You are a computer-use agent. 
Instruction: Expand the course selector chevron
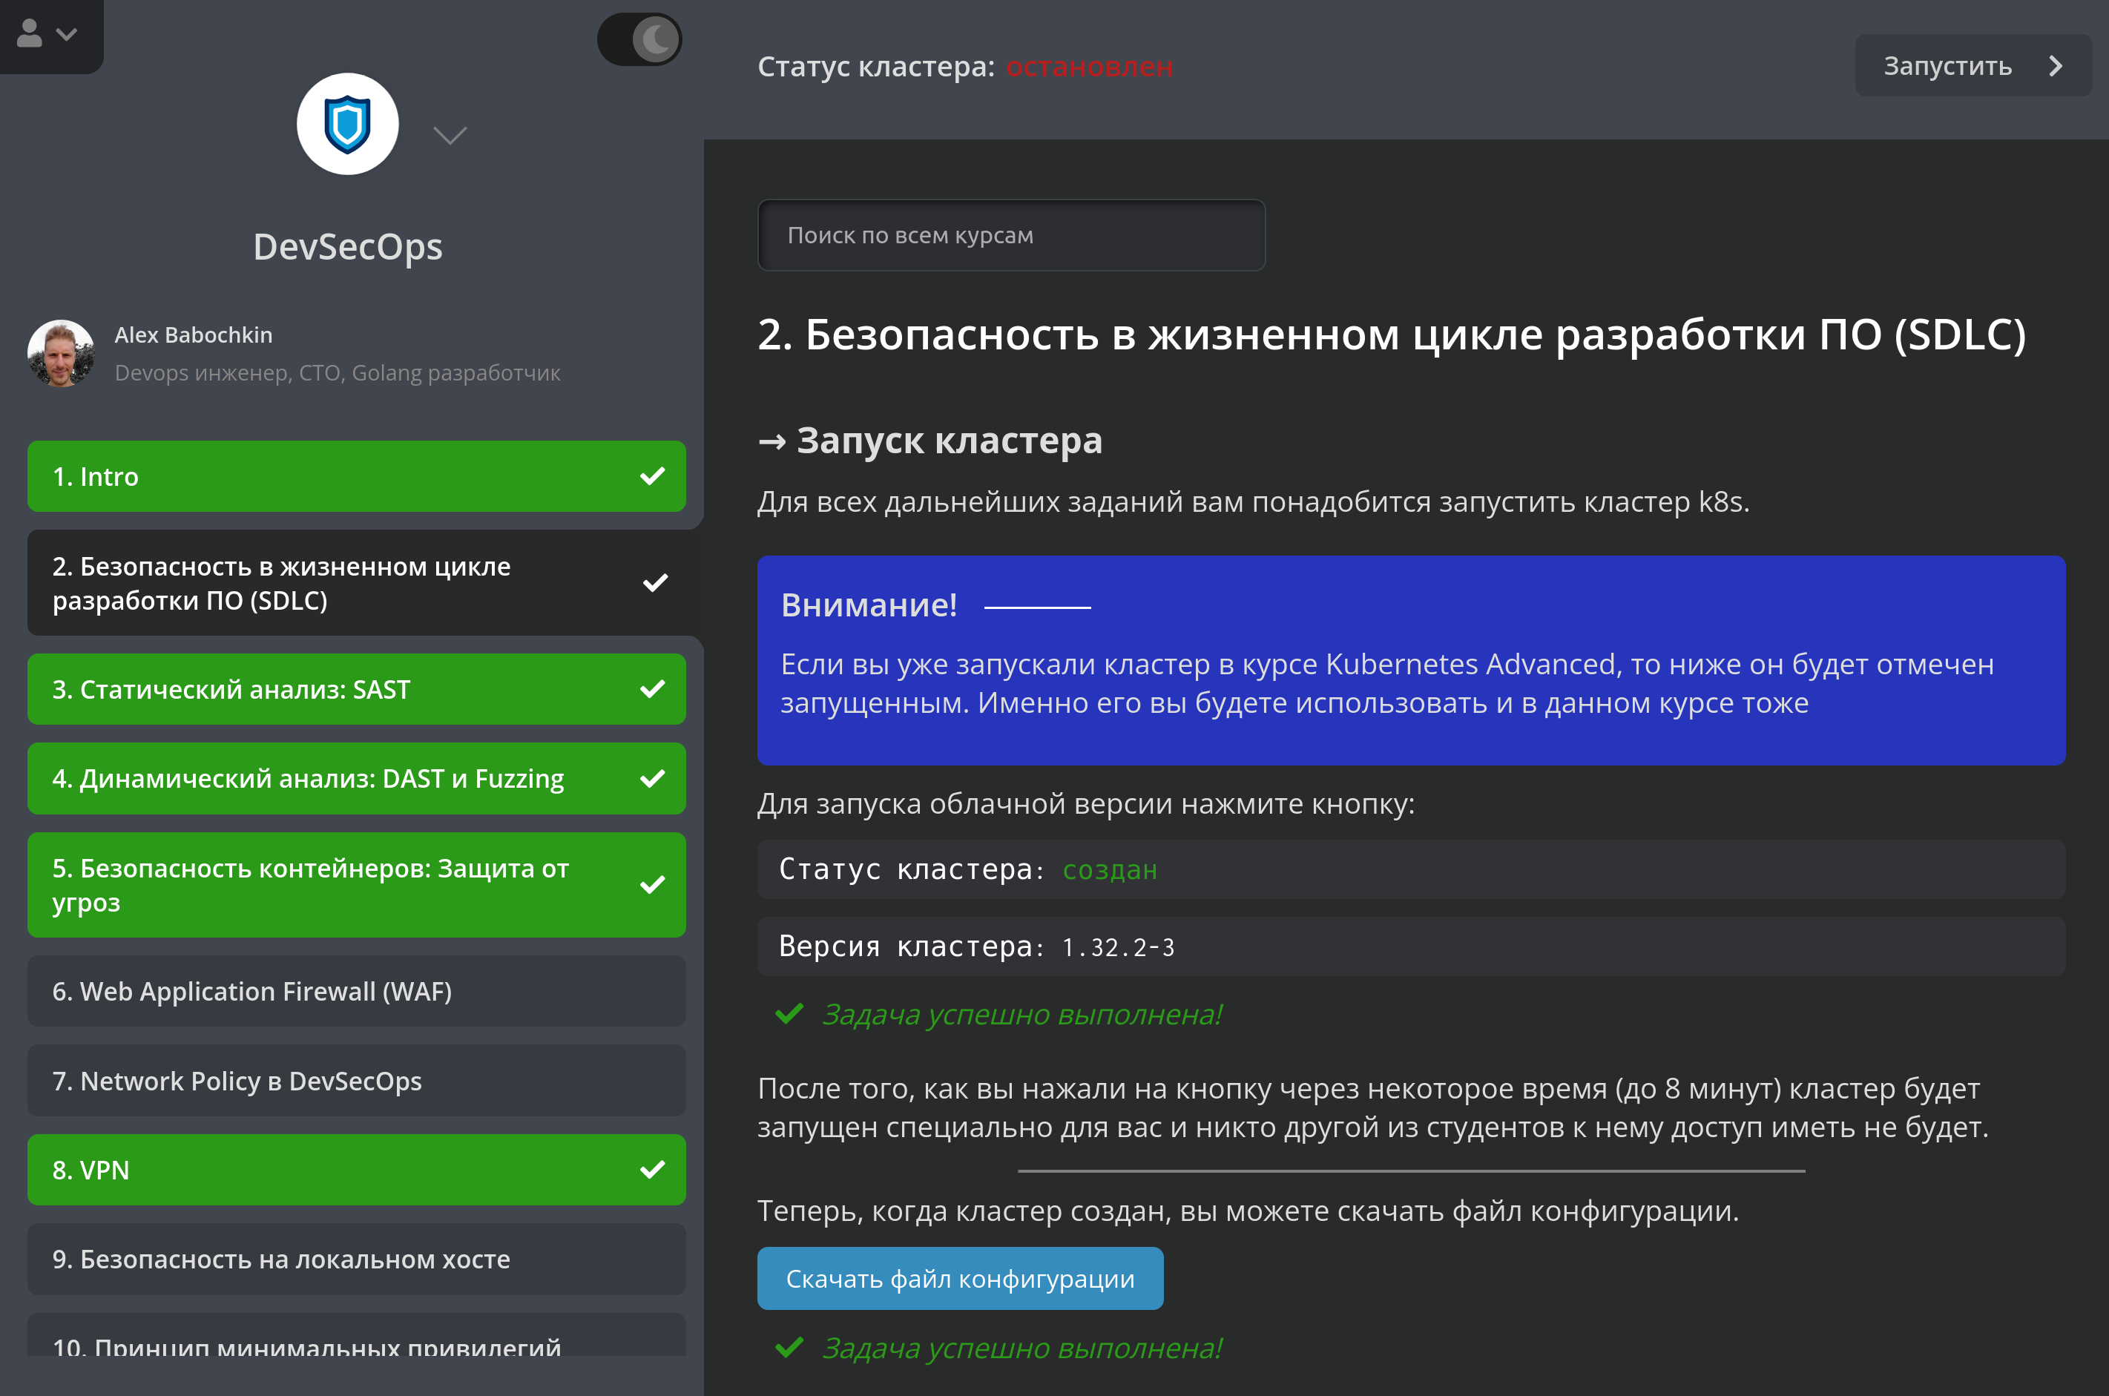[450, 135]
